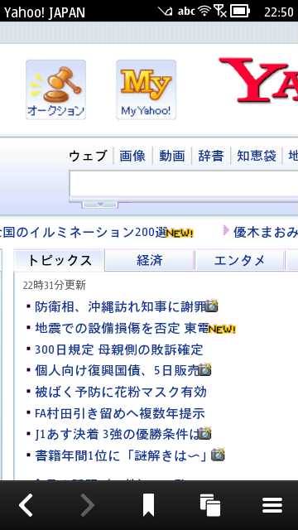The image size is (298, 530).
Task: Tap the battery indicator in status bar
Action: point(240,11)
